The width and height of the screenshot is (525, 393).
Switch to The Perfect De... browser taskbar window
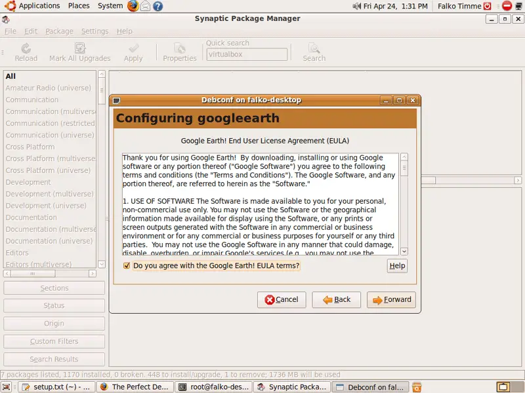[135, 387]
